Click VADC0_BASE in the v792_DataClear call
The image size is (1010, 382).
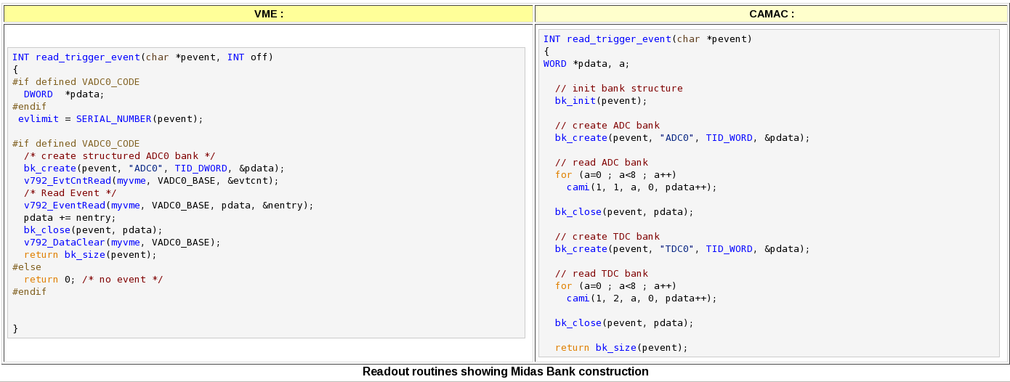pos(181,242)
